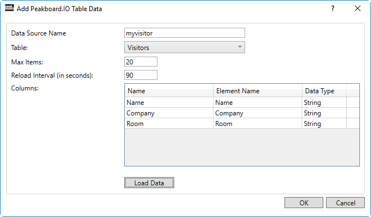Sort by the Name column header
The image size is (371, 217).
click(x=169, y=91)
